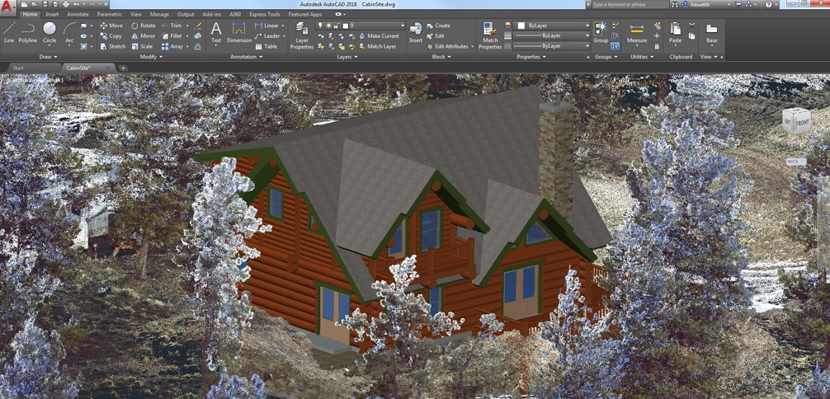The width and height of the screenshot is (830, 399).
Task: Toggle the layer lock padlock icon
Action: [x=335, y=26]
